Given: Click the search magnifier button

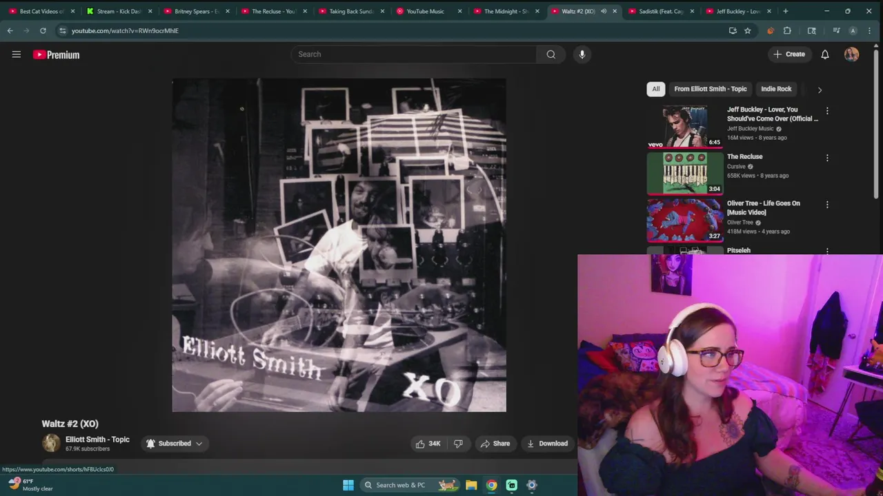Looking at the screenshot, I should (x=550, y=54).
